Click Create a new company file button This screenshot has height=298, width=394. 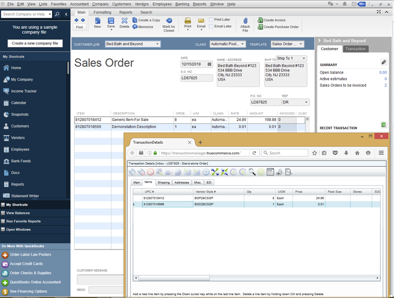pos(35,43)
